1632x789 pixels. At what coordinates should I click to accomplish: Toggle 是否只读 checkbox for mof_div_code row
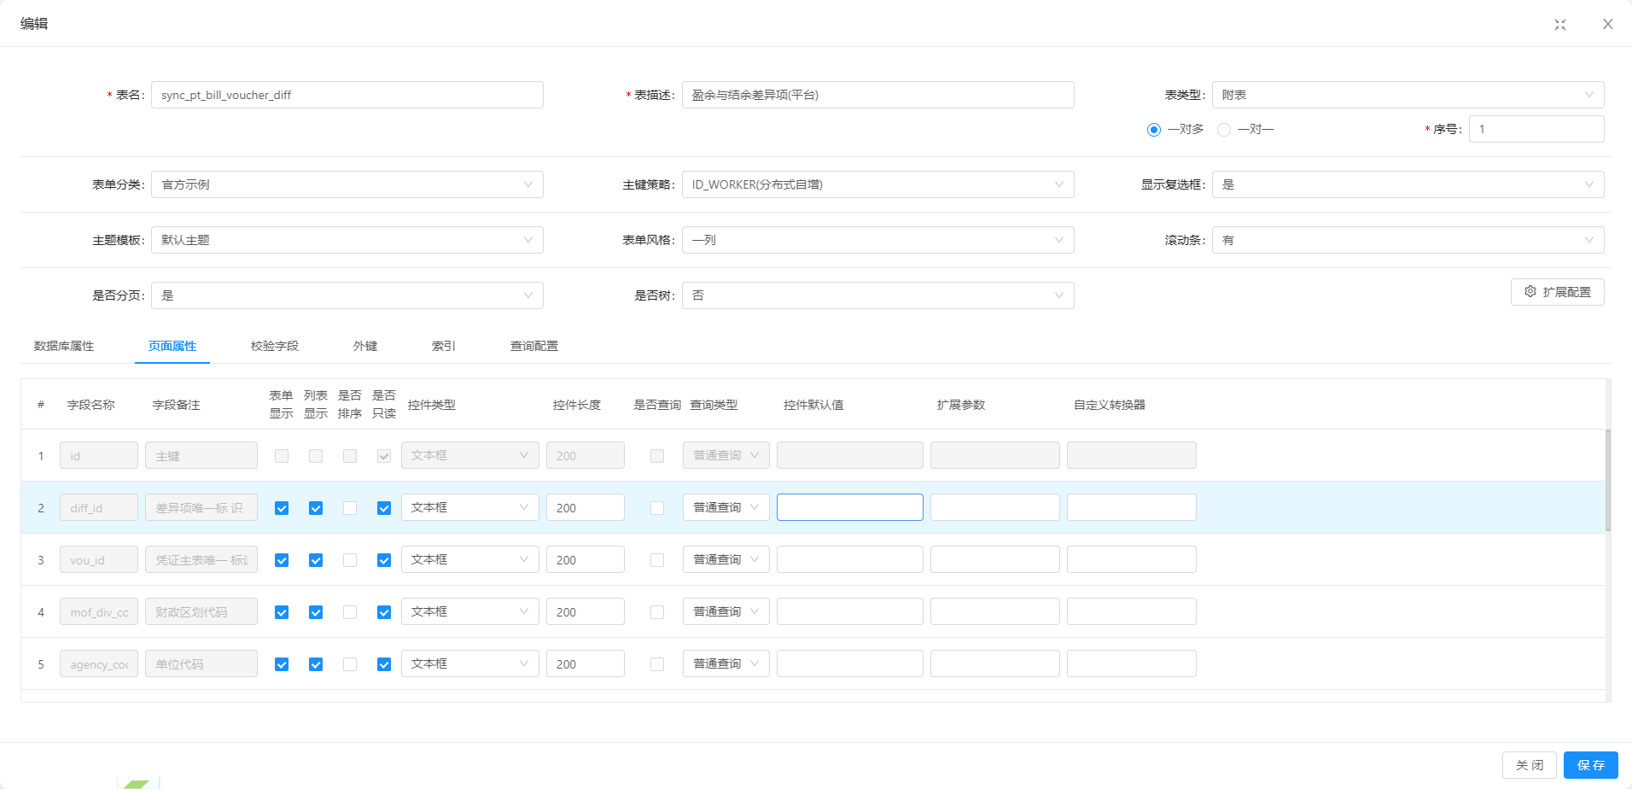pos(384,612)
